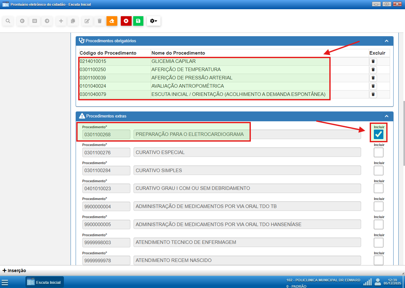Click the trash icon for AVALIAÇÃO ANTROPOMÉTRICA
Screen dimensions: 405x288
pyautogui.click(x=373, y=86)
